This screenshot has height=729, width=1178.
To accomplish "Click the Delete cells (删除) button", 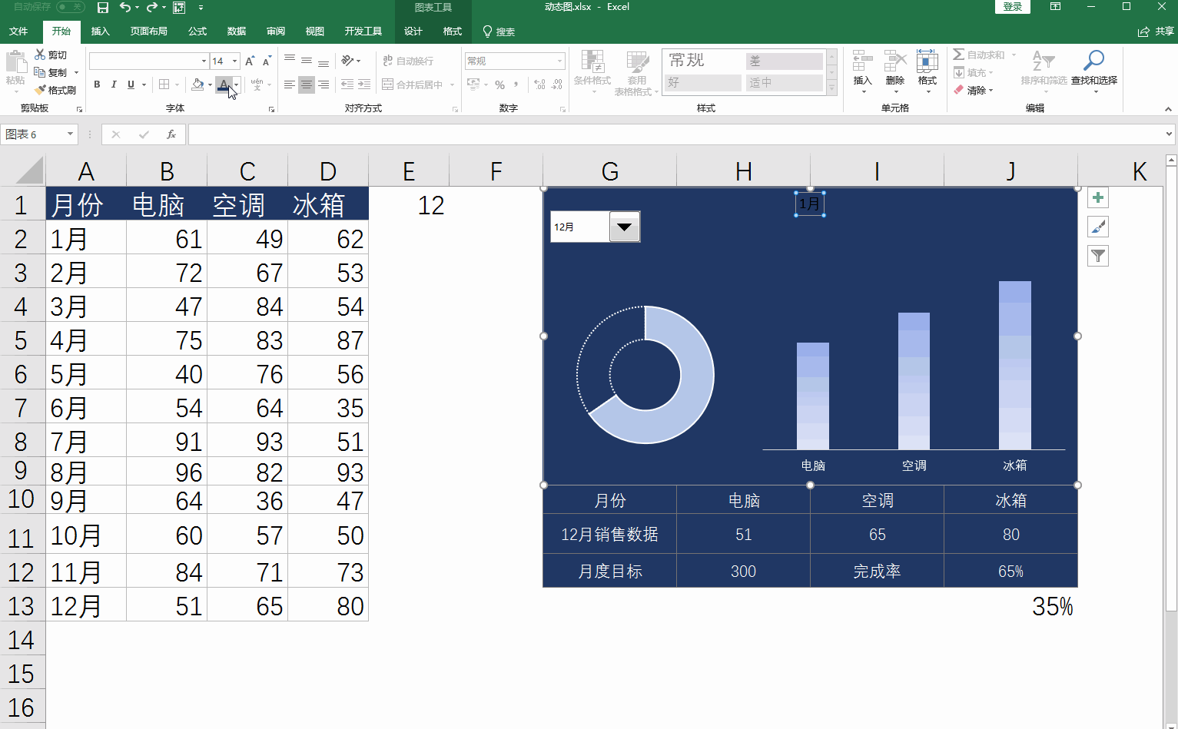I will 895,71.
